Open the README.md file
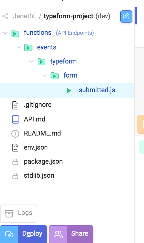Viewport: 144px width, 243px height. click(x=42, y=133)
